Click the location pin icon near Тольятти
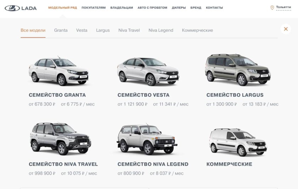 (272, 7)
